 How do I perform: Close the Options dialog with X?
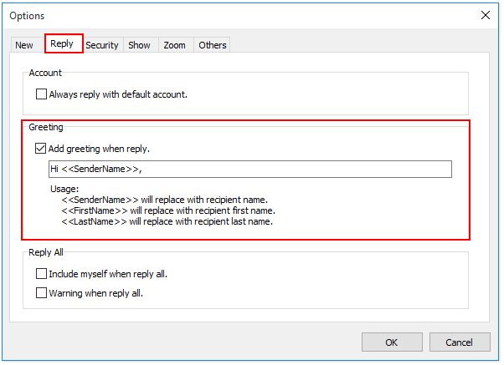(485, 15)
